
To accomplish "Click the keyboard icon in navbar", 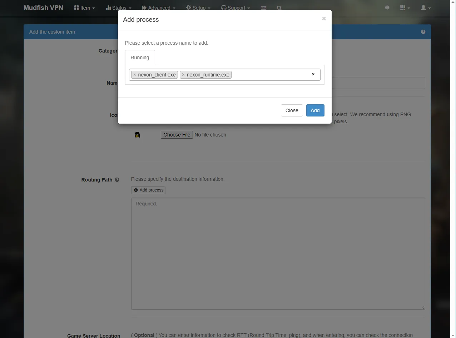I will click(x=263, y=8).
